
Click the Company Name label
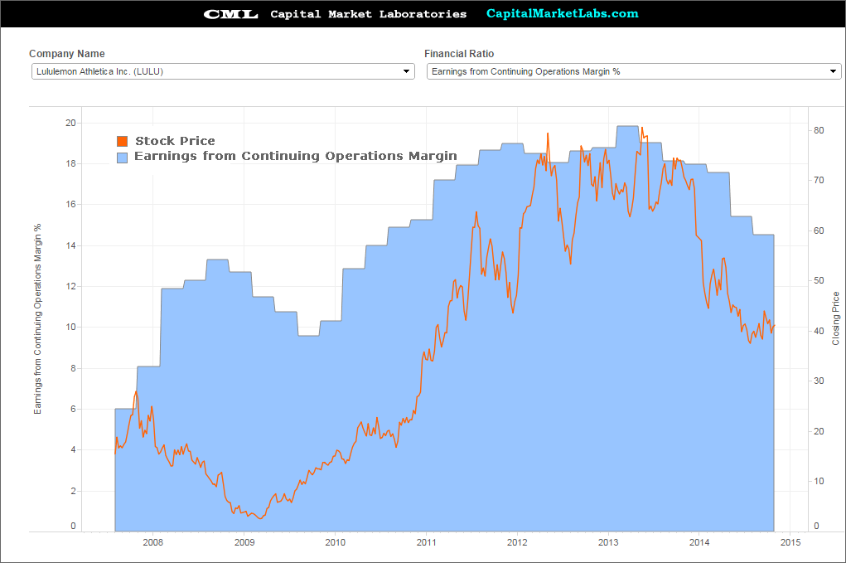point(67,53)
